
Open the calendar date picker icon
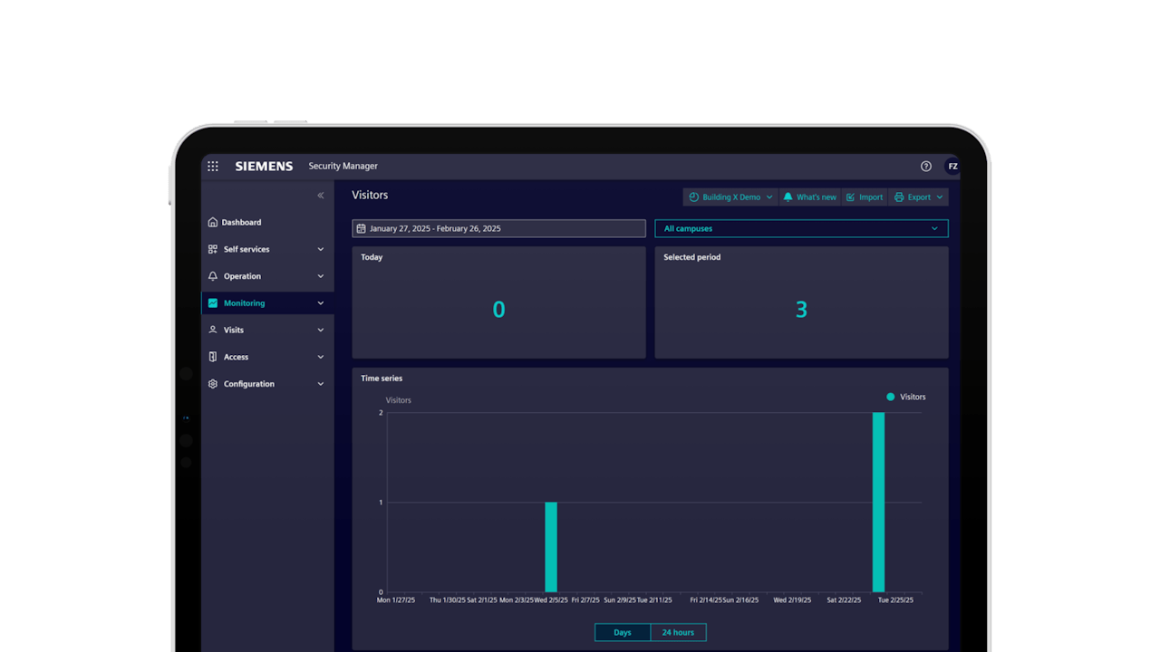point(362,228)
